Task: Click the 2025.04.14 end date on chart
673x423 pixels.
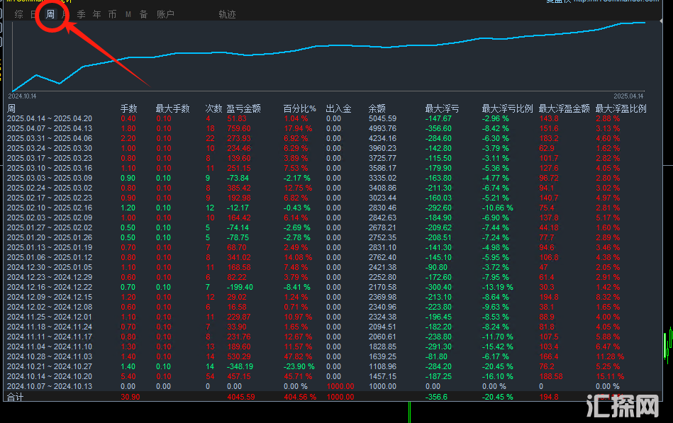Action: [628, 95]
